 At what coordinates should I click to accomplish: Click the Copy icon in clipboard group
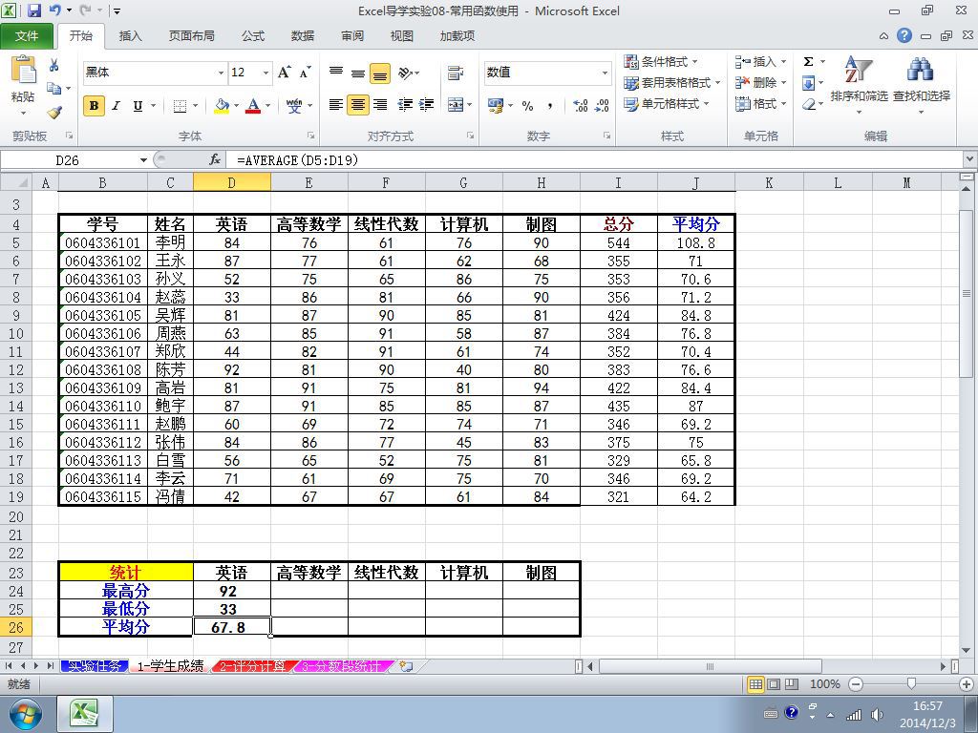(x=54, y=89)
